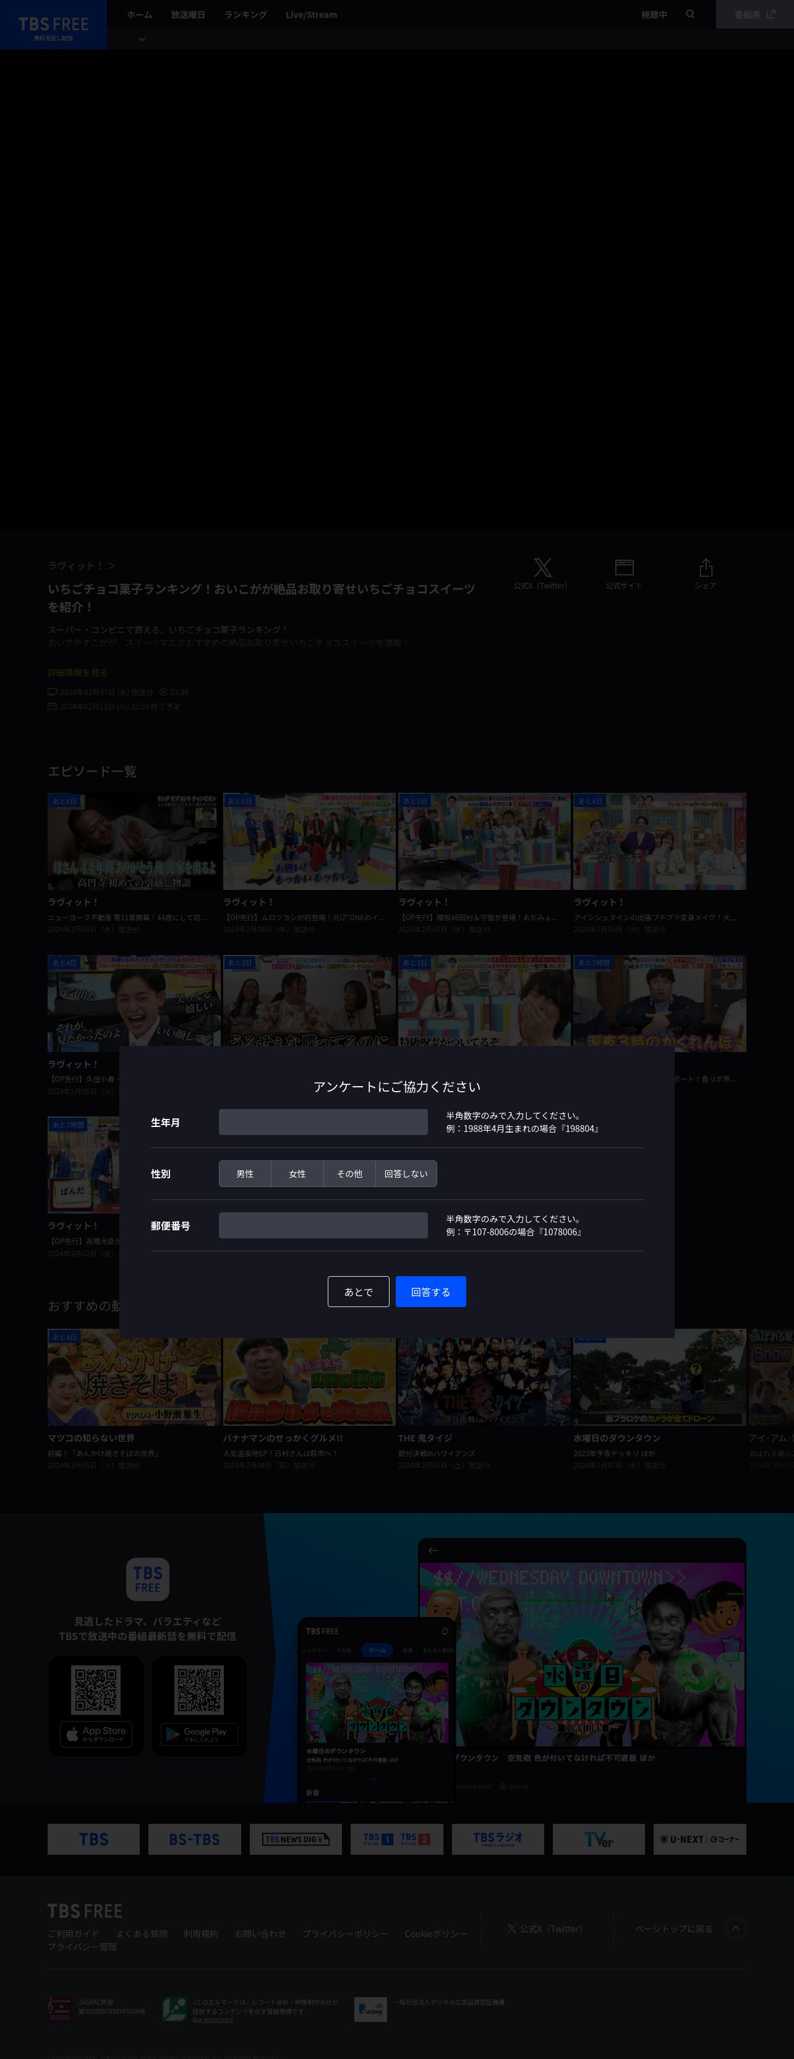Open よくある質問 footer link
Viewport: 794px width, 2059px height.
142,1933
